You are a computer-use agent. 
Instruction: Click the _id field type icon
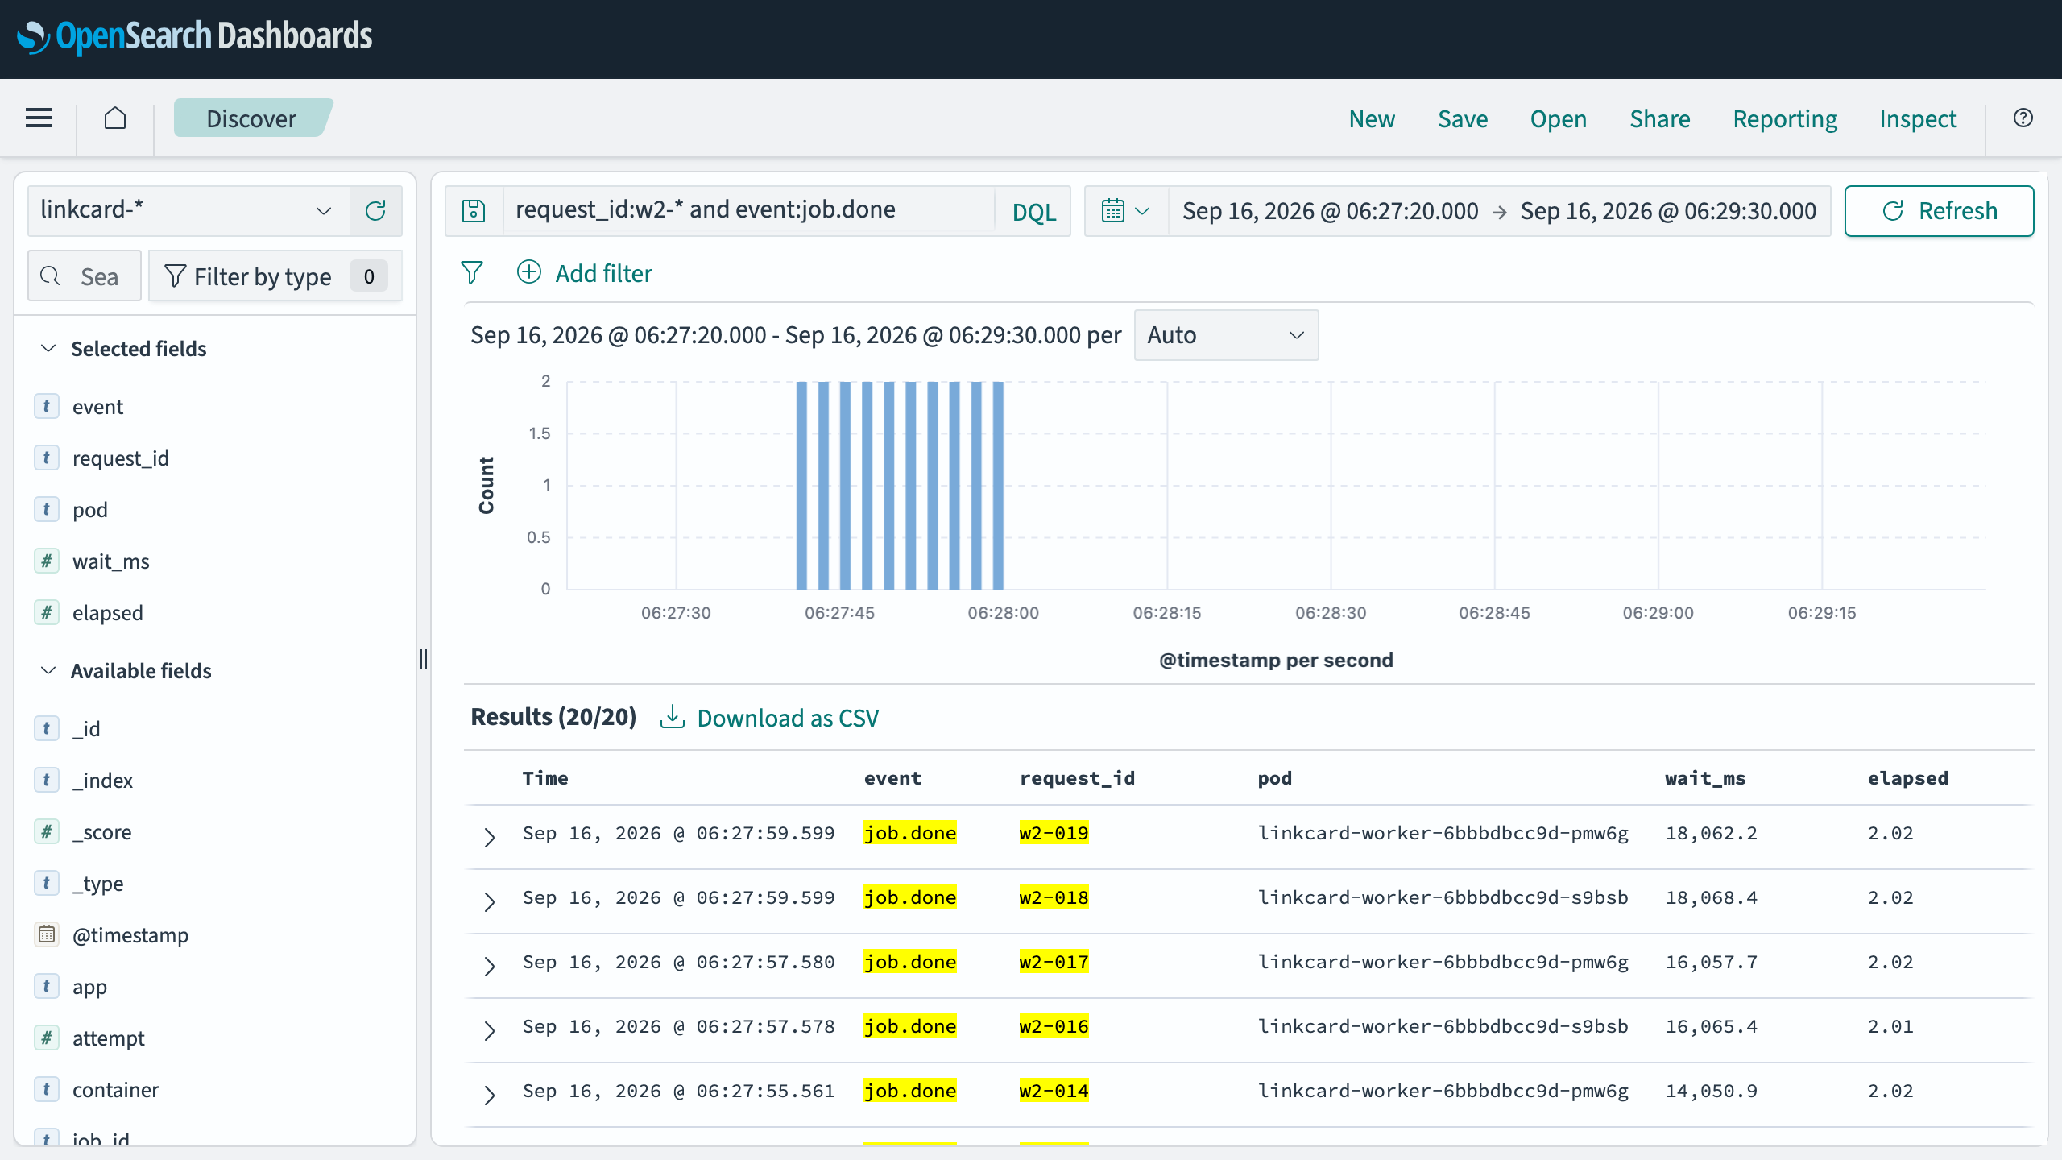(x=47, y=728)
